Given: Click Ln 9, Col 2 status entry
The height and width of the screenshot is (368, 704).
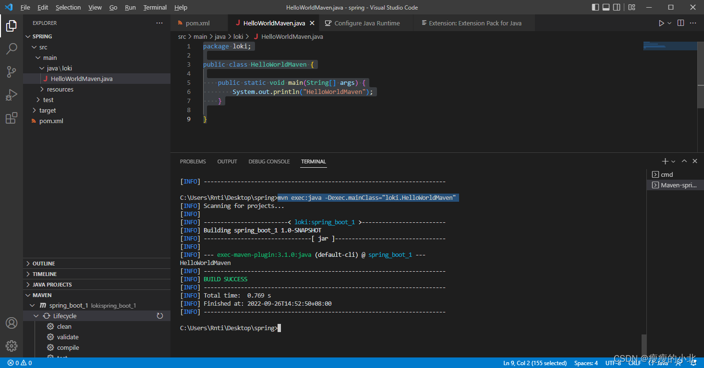Looking at the screenshot, I should [534, 363].
